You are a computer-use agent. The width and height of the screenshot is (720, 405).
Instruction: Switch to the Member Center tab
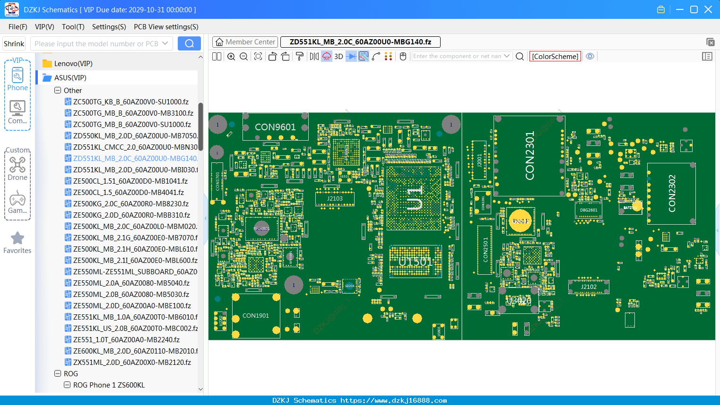(x=245, y=42)
